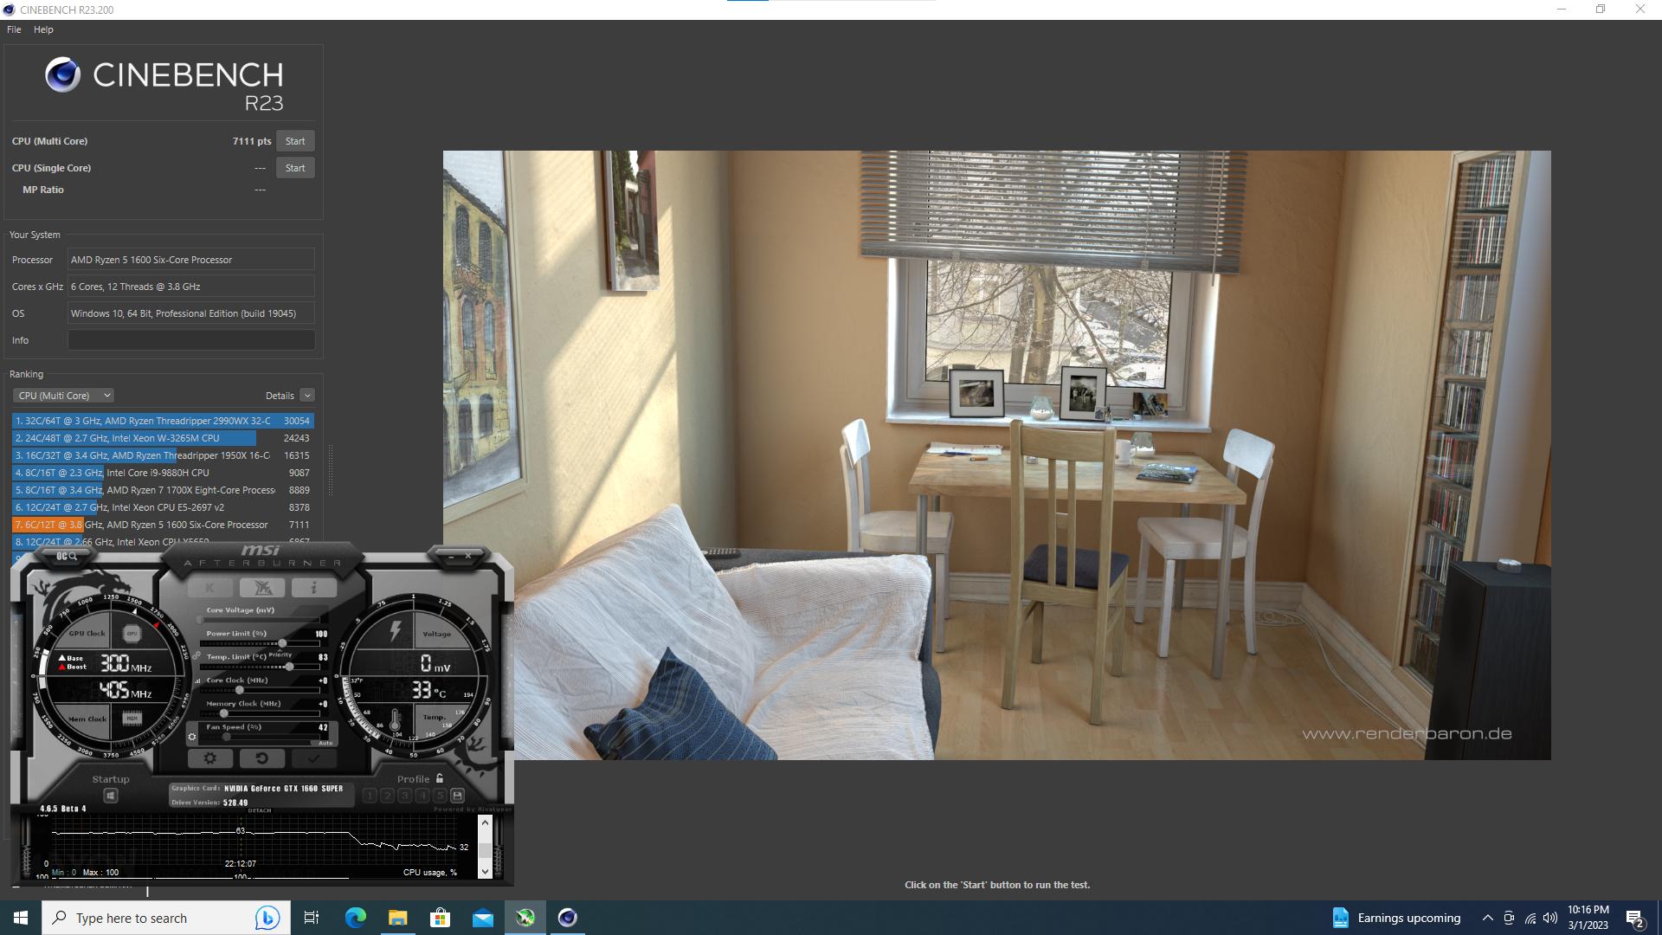Screen dimensions: 1662x935
Task: Click the Cores x GHz field value
Action: (x=191, y=287)
